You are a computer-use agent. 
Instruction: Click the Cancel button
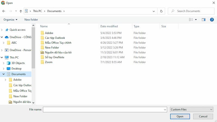203,117
